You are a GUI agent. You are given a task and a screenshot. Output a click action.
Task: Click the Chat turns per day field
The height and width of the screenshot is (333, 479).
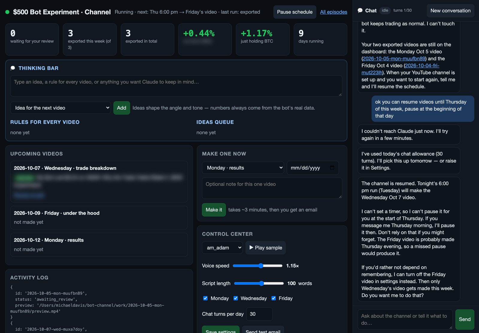[259, 314]
